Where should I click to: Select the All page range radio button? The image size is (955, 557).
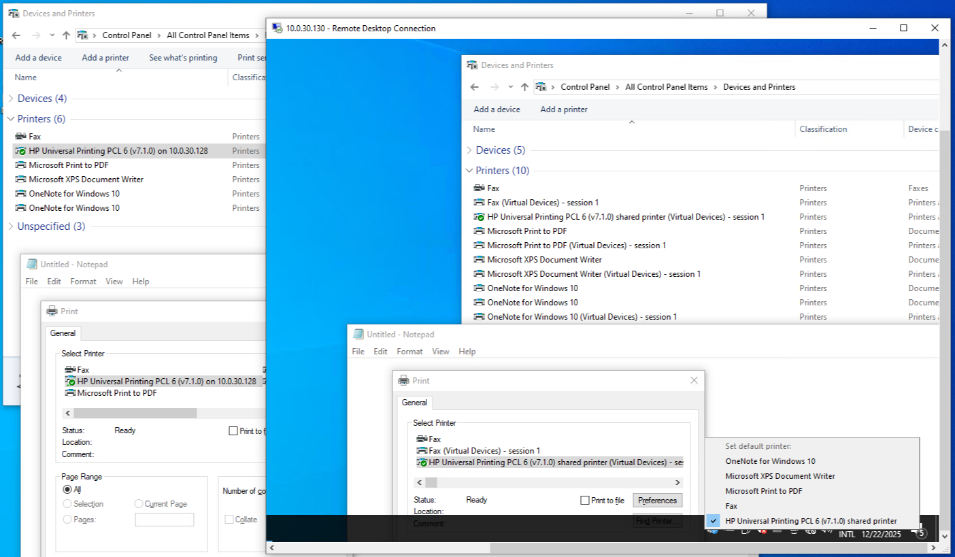[x=67, y=489]
